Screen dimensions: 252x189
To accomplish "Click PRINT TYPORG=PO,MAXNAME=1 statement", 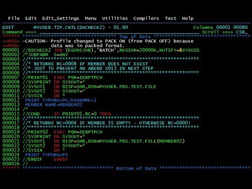I will coord(61,100).
